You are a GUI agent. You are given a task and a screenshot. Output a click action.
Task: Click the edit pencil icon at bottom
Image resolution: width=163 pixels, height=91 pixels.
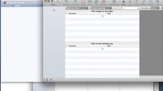tap(51, 80)
